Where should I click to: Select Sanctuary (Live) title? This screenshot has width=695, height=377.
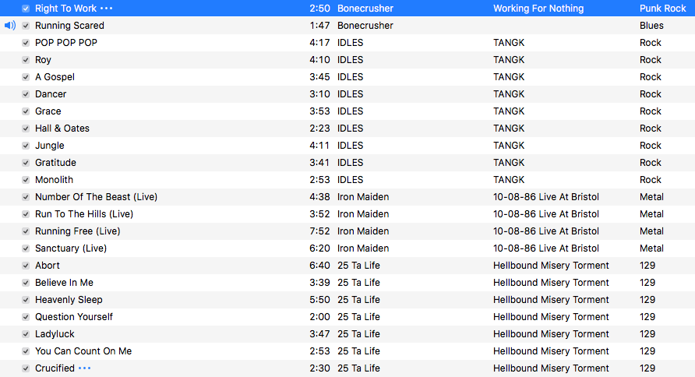click(71, 248)
